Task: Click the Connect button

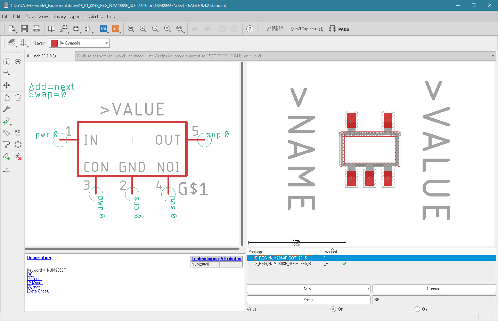Action: pos(434,289)
